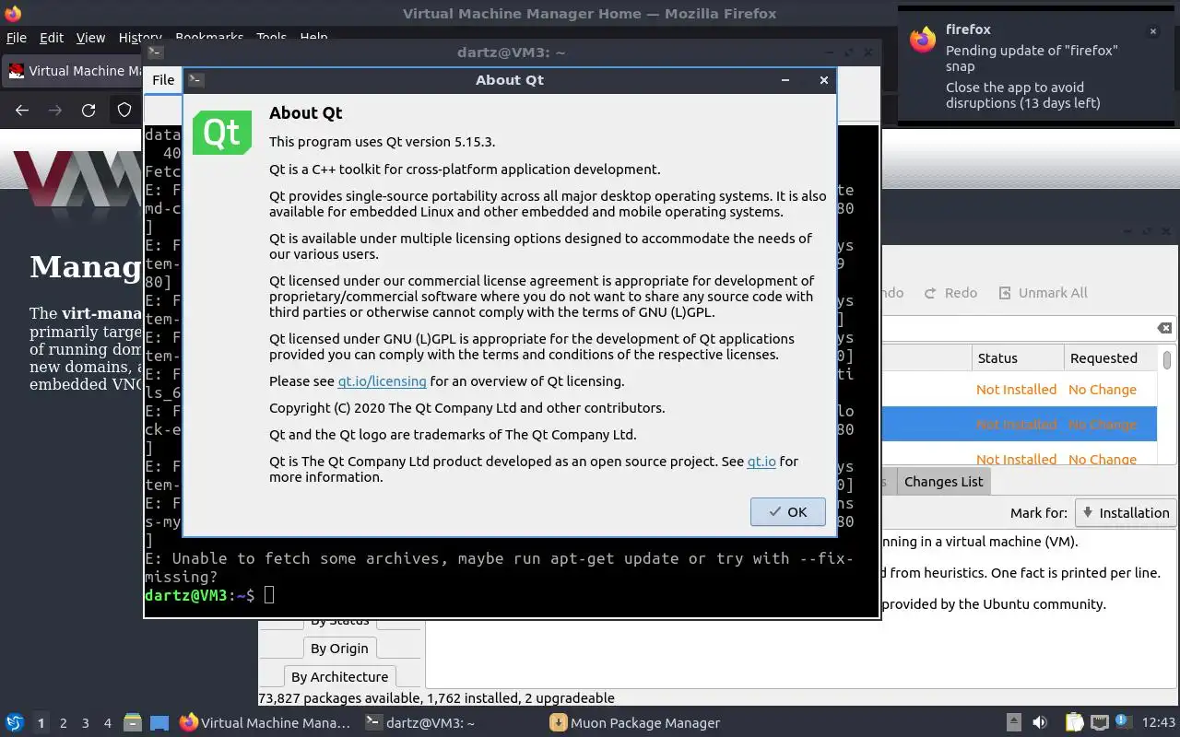This screenshot has height=737, width=1180.
Task: Click the "About Qt" heading text
Action: point(306,113)
